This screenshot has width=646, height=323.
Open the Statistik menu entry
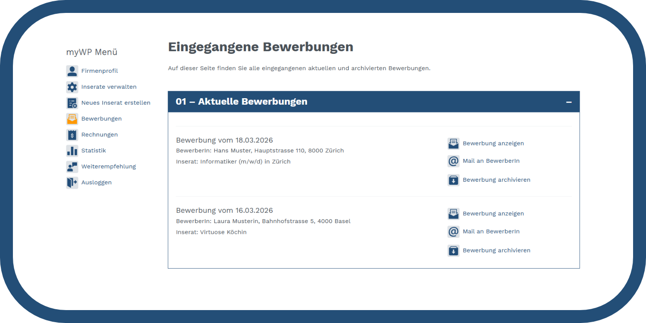tap(93, 151)
